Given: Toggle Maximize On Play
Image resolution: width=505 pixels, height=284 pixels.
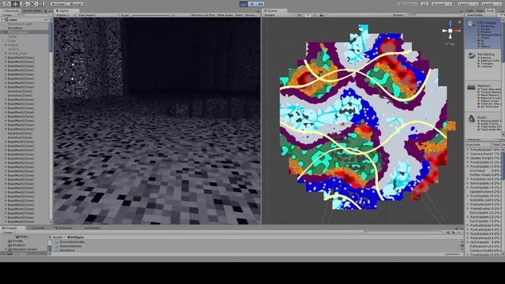Looking at the screenshot, I should click(x=204, y=15).
